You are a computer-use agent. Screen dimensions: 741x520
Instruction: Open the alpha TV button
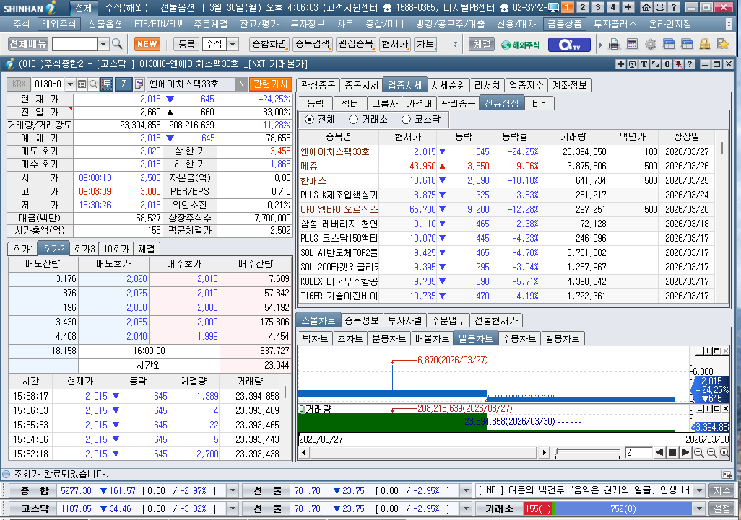569,45
